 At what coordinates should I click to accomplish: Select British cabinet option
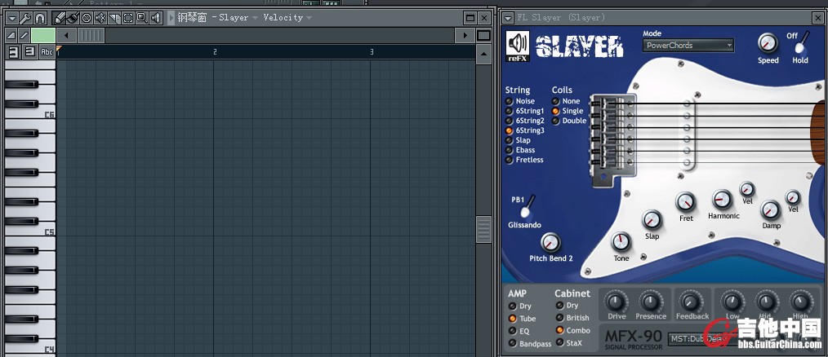(x=559, y=318)
